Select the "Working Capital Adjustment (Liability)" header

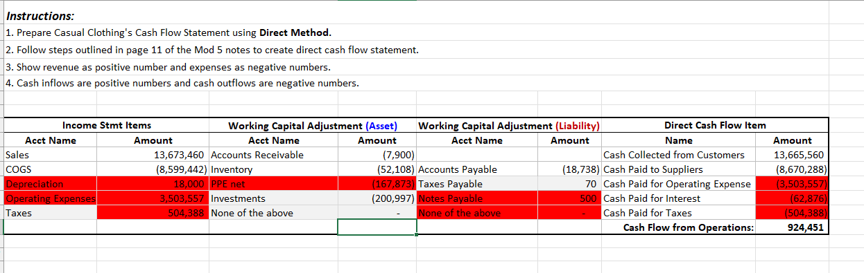coord(510,126)
